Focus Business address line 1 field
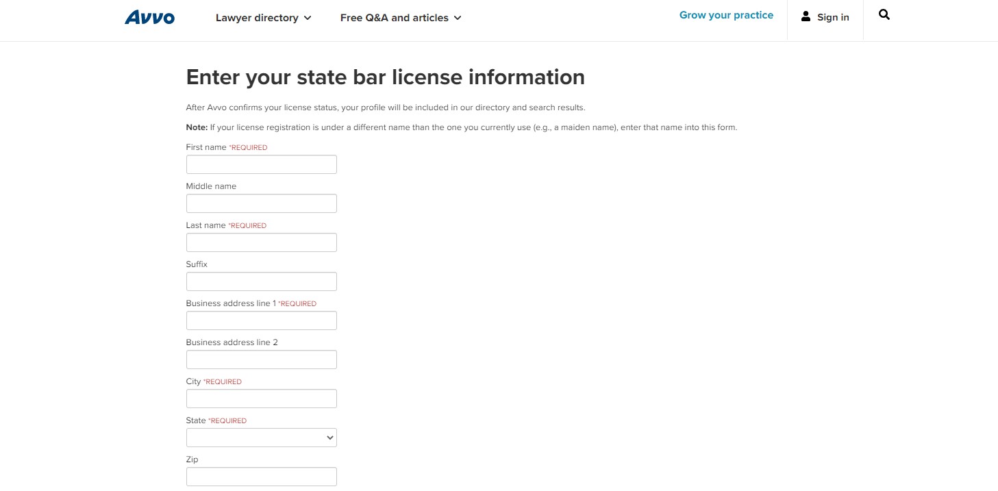This screenshot has height=491, width=998. pos(262,320)
